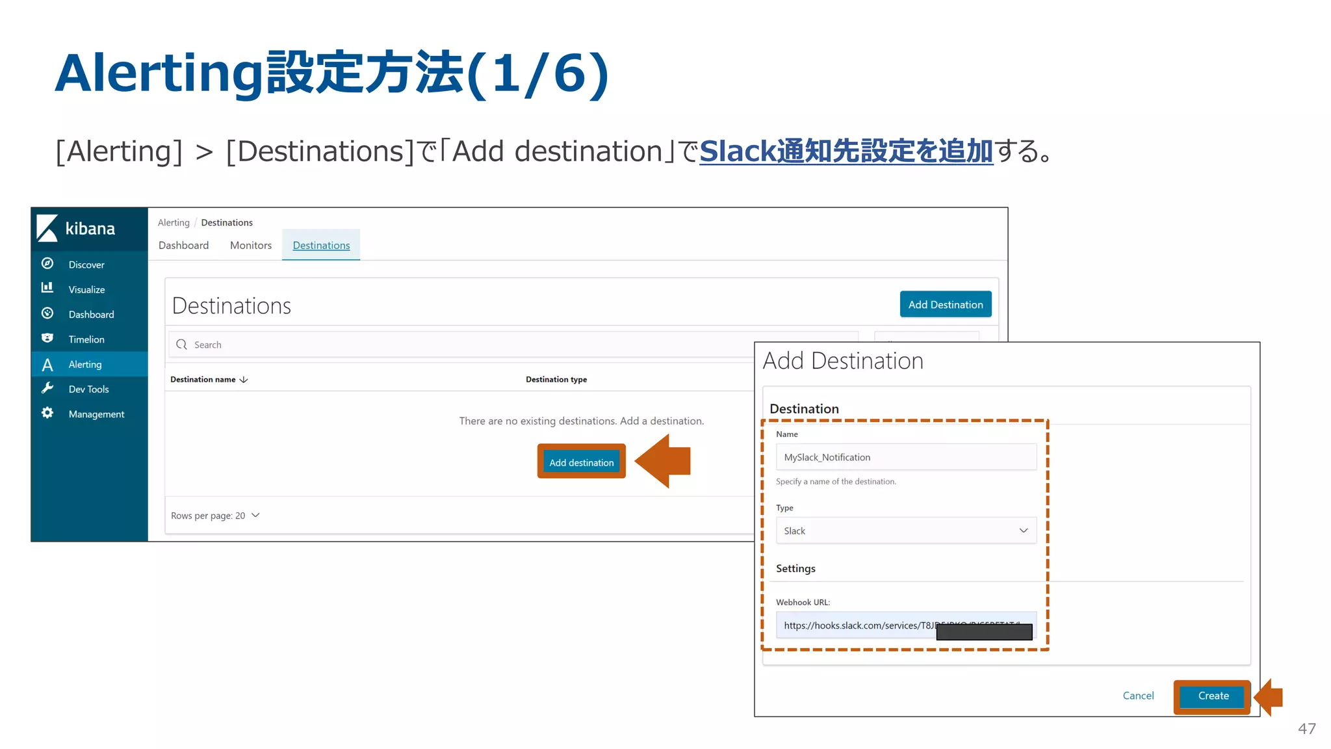Switch to the Dashboard tab in Alerting

[183, 245]
